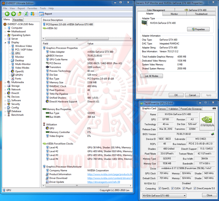Expand the Motherboard tree node
Image resolution: width=219 pixels, height=201 pixels.
5,32
